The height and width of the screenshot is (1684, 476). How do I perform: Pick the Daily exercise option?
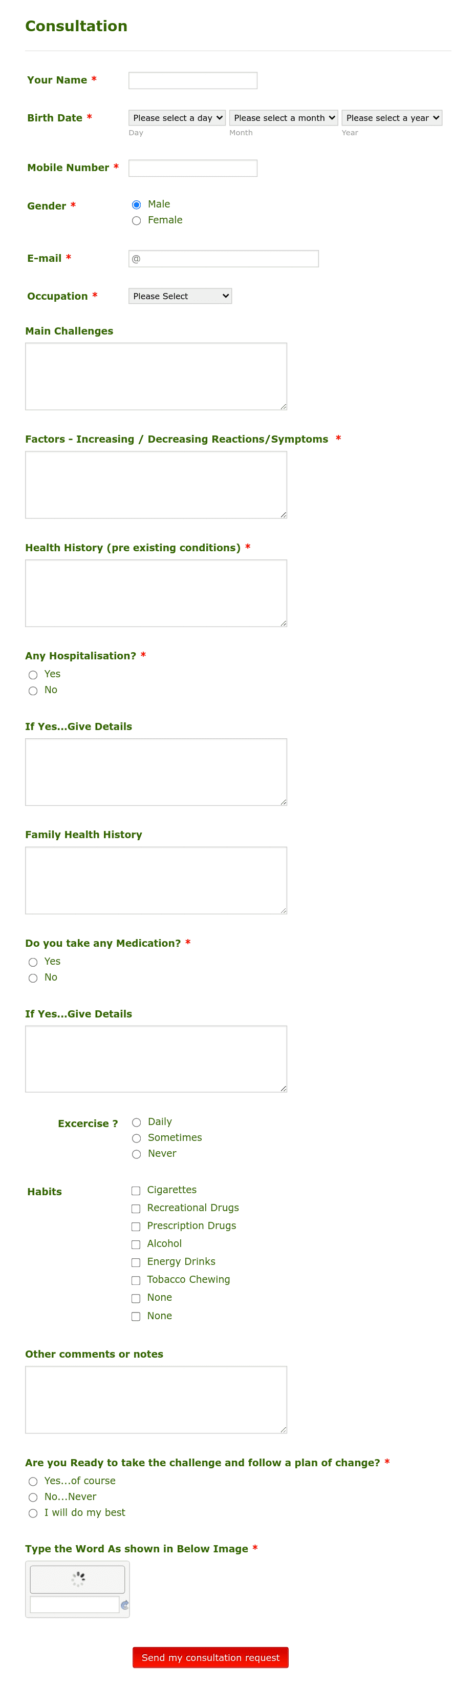coord(137,1122)
